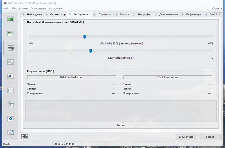Select the memory chip testing sidebar icon
The height and width of the screenshot is (148, 225).
point(11,48)
